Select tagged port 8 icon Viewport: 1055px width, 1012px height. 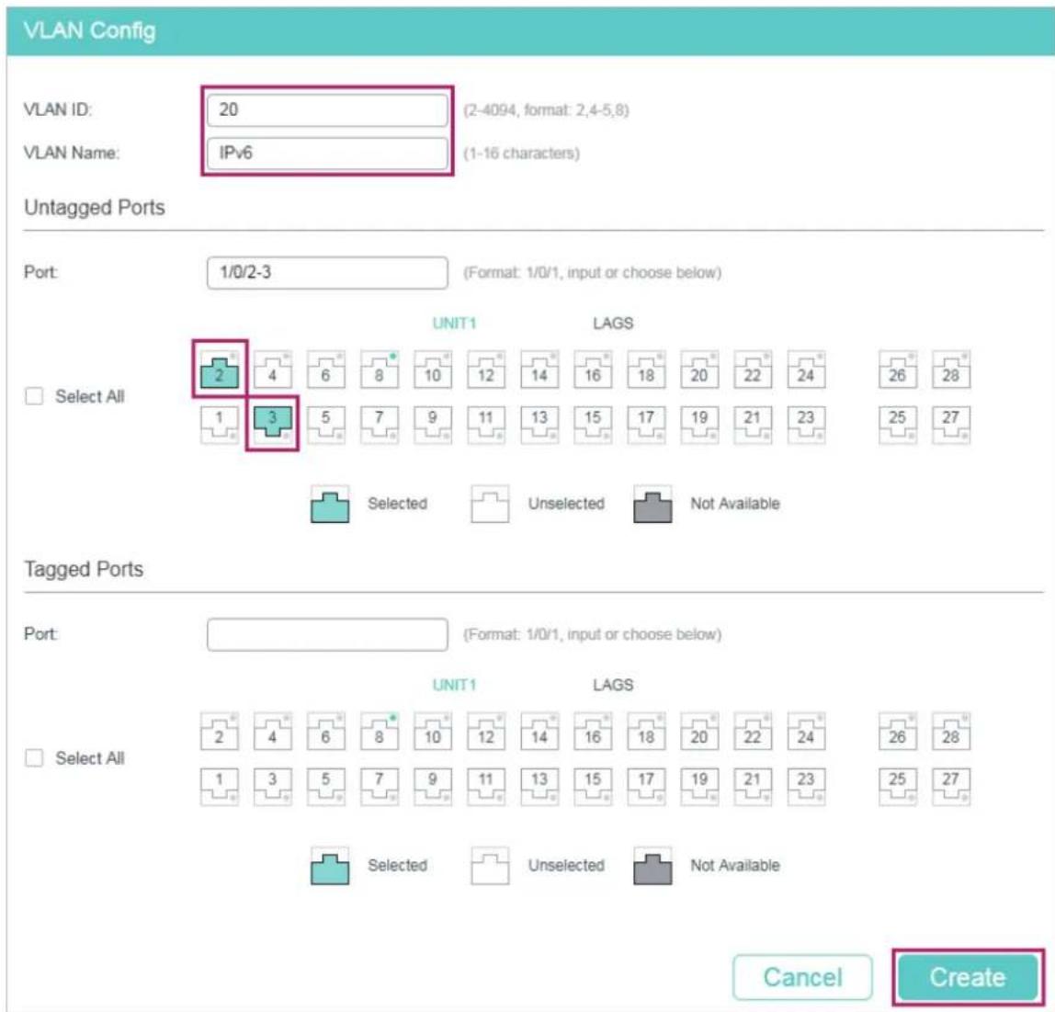pos(380,732)
